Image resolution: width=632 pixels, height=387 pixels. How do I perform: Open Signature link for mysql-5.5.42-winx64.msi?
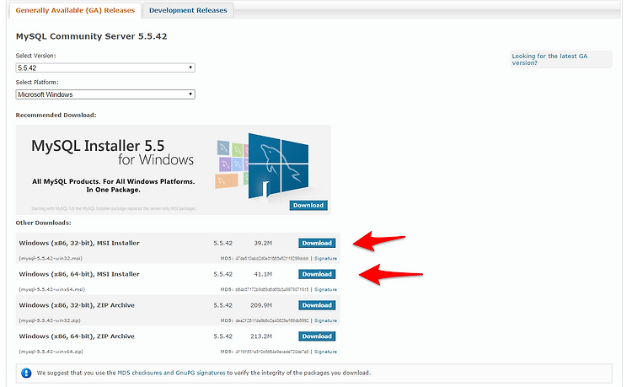(x=325, y=289)
